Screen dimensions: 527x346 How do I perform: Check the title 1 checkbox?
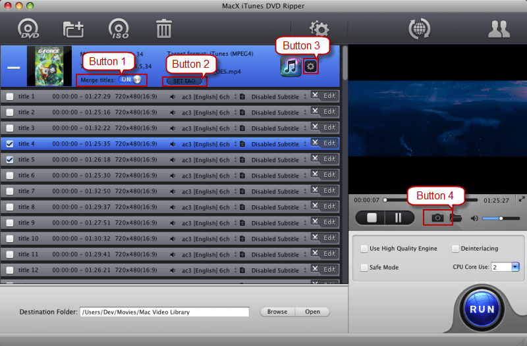10,97
